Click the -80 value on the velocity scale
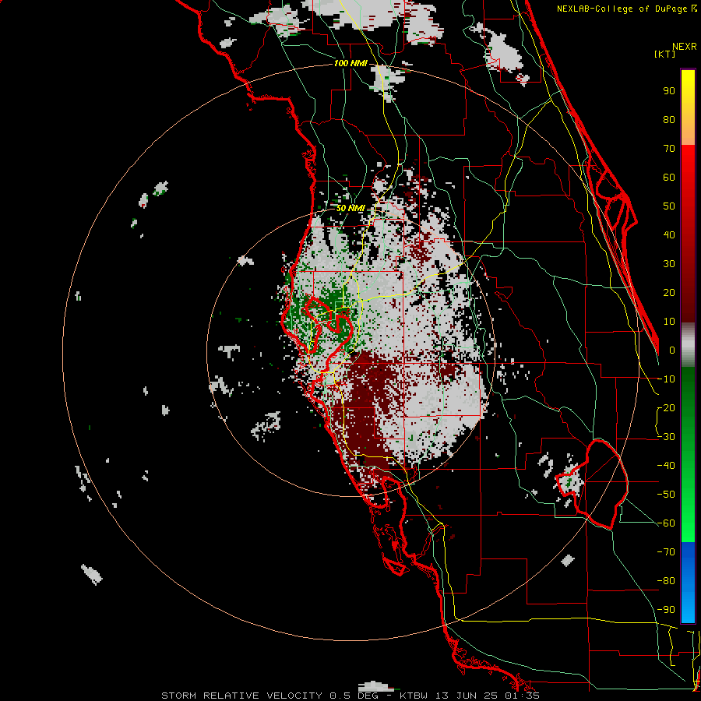Screen dimensions: 701x701 click(666, 581)
